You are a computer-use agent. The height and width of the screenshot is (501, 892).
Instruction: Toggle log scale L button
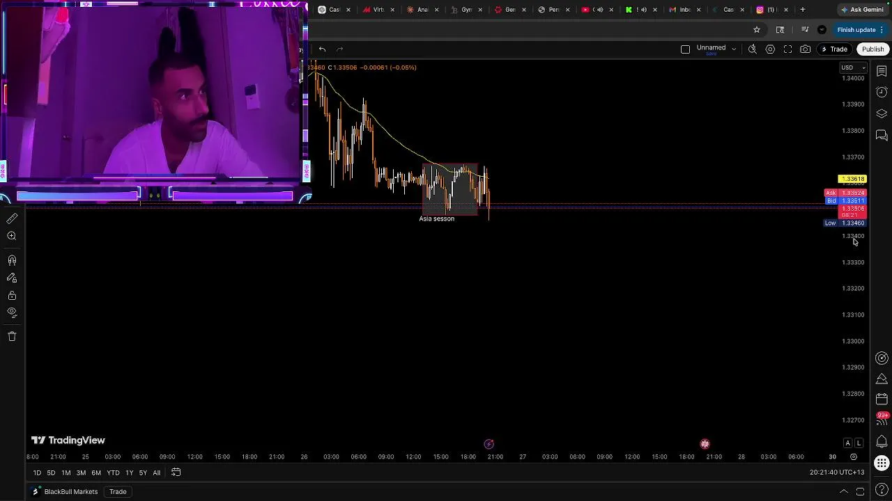click(859, 443)
